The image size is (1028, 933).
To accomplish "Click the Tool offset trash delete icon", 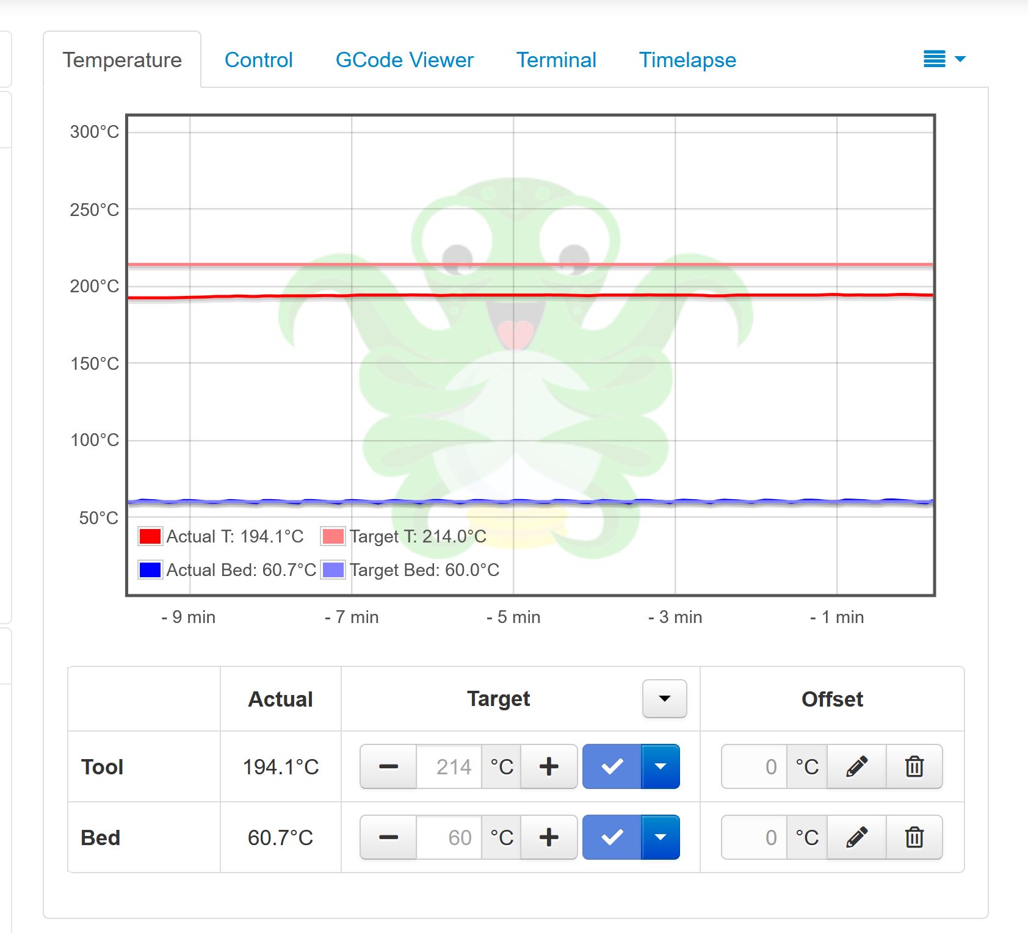I will tap(914, 766).
